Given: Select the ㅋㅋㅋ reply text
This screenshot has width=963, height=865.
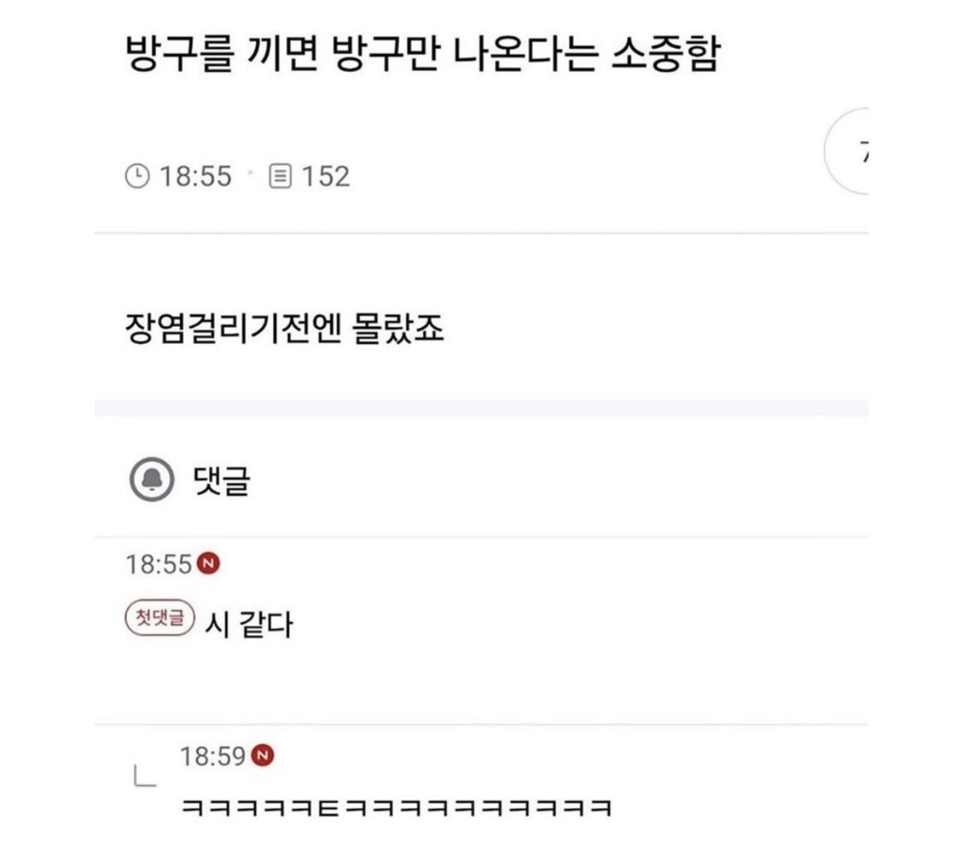Looking at the screenshot, I should coord(397,808).
